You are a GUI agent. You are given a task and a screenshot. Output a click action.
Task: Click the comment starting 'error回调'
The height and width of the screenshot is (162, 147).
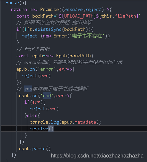[70, 62]
